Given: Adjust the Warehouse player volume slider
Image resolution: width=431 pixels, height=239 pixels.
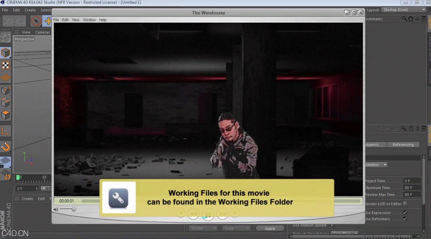Looking at the screenshot, I should pyautogui.click(x=68, y=209).
